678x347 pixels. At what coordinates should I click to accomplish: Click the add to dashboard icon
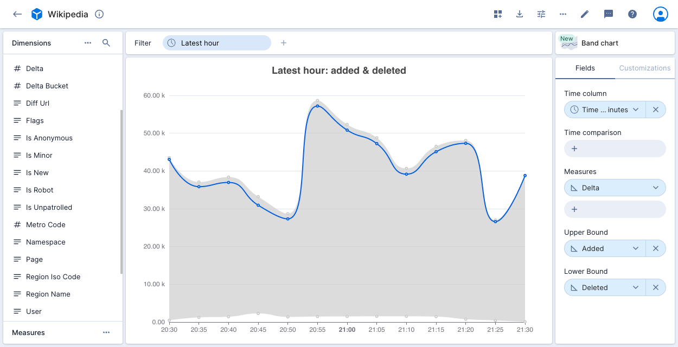(x=498, y=14)
